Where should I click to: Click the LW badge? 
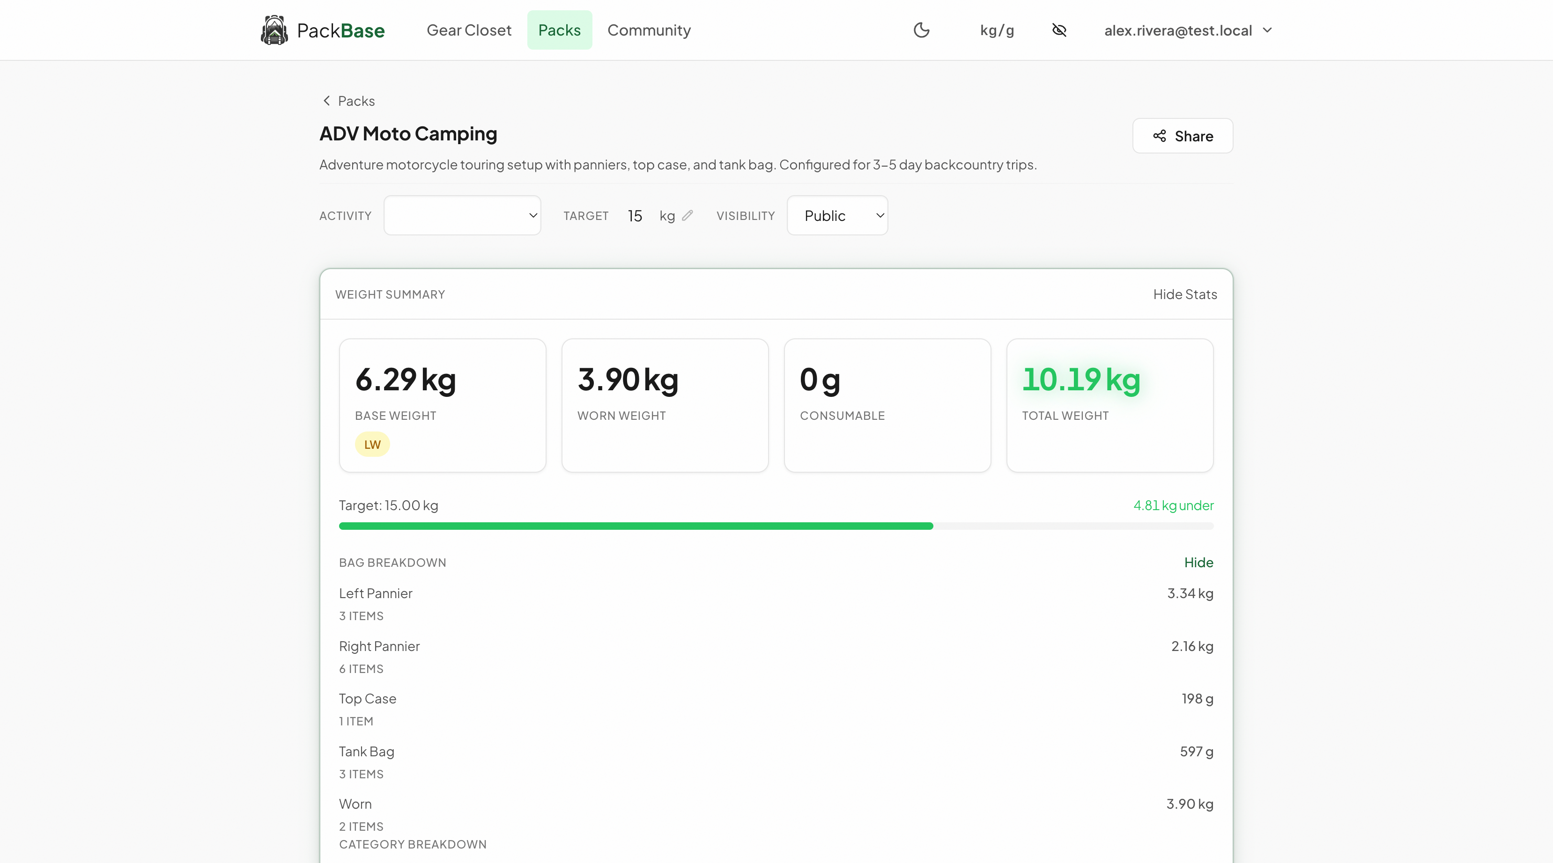tap(372, 444)
